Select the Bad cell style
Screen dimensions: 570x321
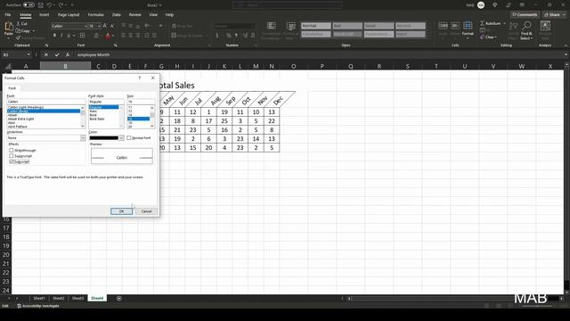(347, 26)
